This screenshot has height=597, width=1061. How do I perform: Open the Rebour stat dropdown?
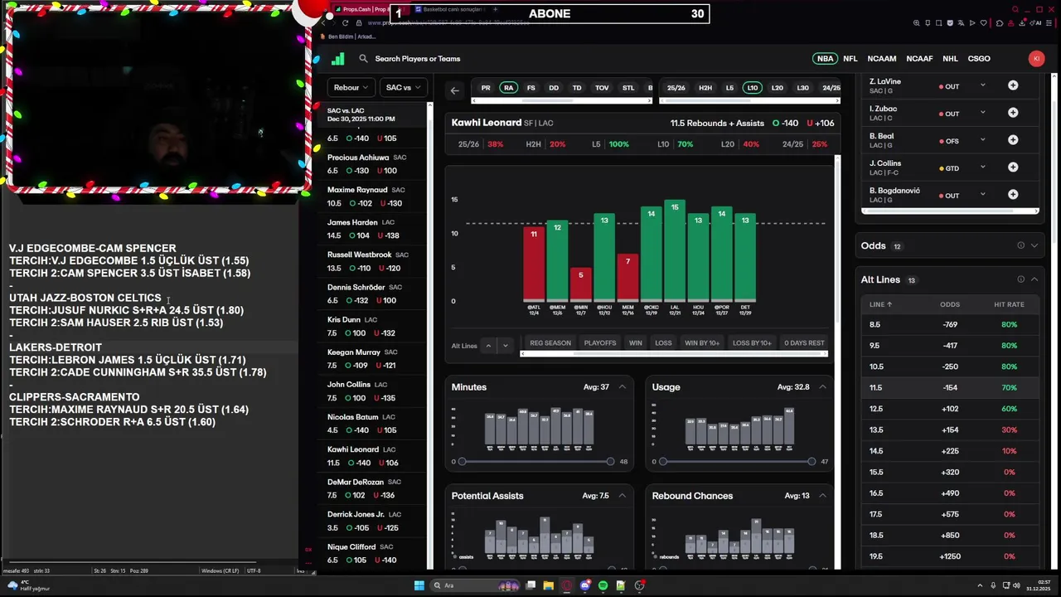[351, 87]
